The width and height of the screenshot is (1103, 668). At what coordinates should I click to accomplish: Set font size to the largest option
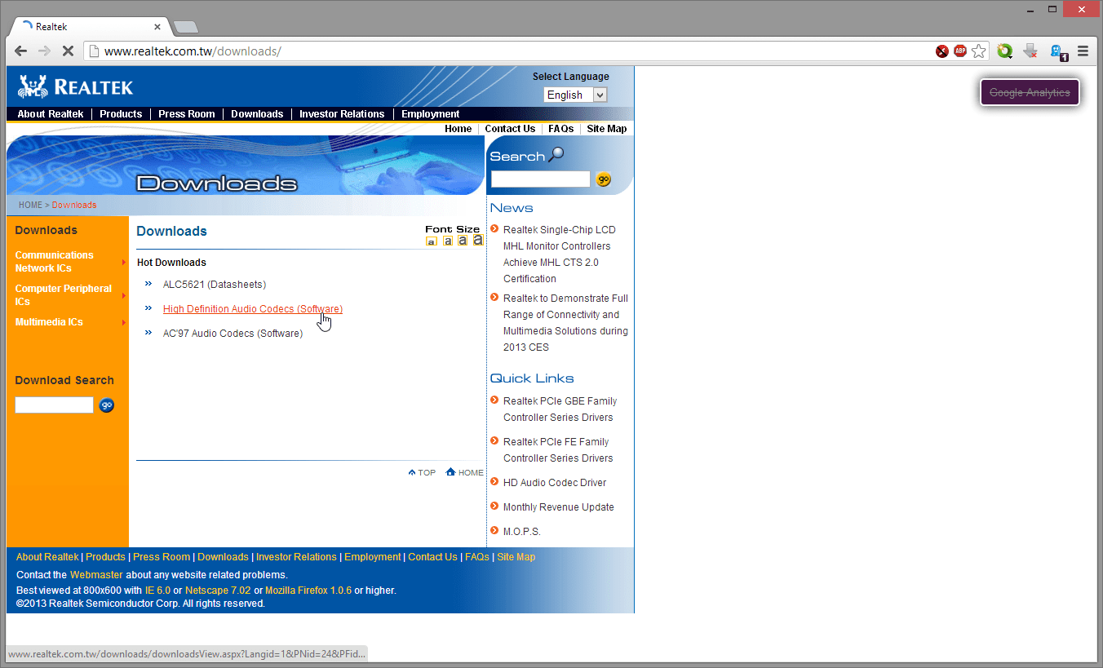pyautogui.click(x=478, y=240)
